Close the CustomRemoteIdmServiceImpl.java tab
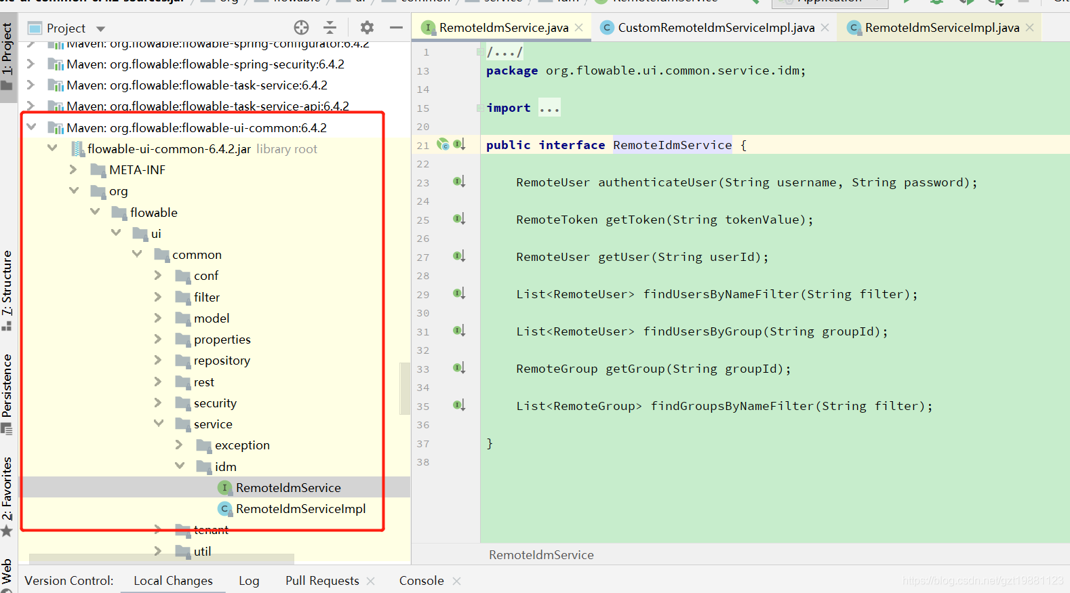1070x593 pixels. [x=825, y=28]
